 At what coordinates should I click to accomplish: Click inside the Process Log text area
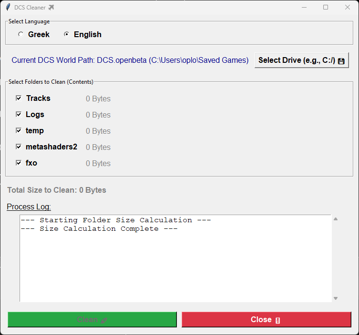(175, 262)
